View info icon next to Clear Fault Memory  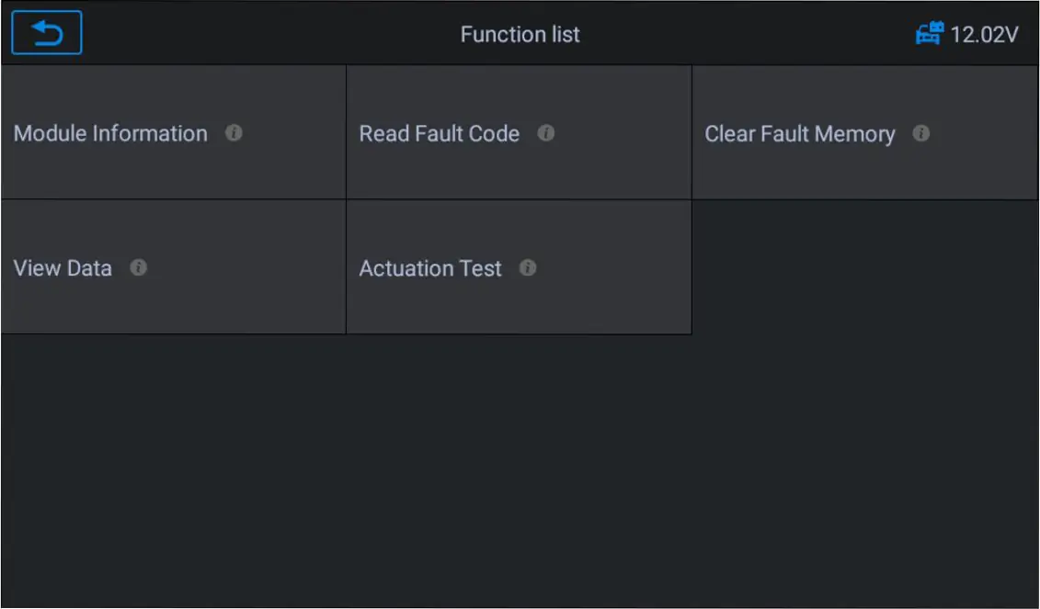tap(921, 133)
